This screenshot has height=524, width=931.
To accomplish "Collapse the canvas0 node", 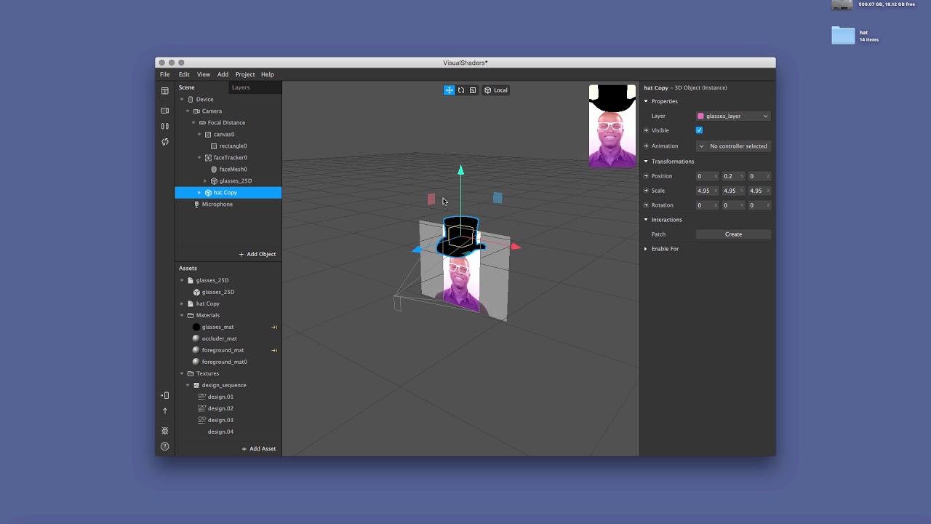I will point(199,135).
